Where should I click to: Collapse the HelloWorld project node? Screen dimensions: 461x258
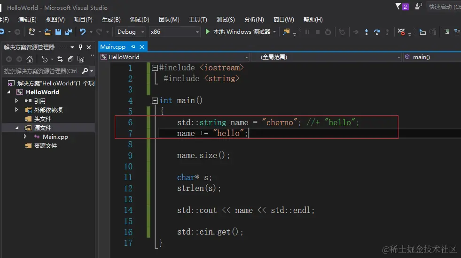pos(9,92)
